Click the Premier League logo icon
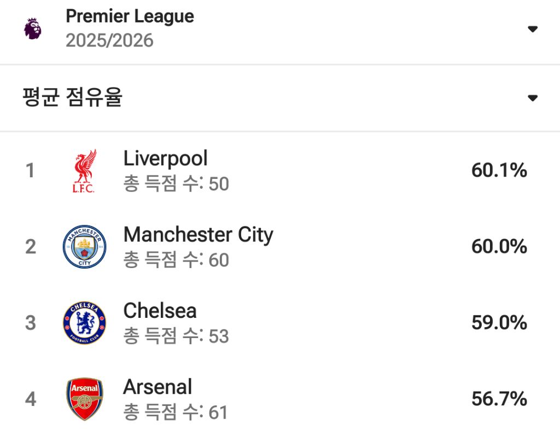Viewport: 560px width, 436px height. [33, 28]
